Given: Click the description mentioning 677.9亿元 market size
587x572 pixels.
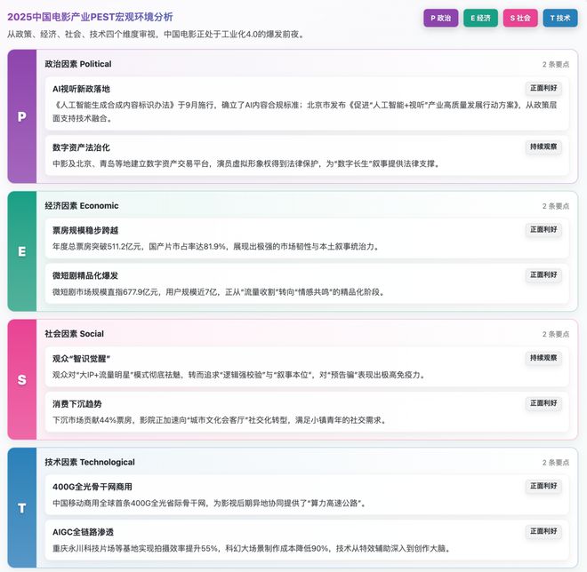Looking at the screenshot, I should (219, 292).
